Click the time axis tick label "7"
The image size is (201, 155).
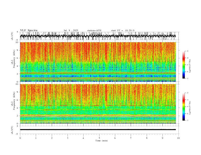tap(131, 138)
